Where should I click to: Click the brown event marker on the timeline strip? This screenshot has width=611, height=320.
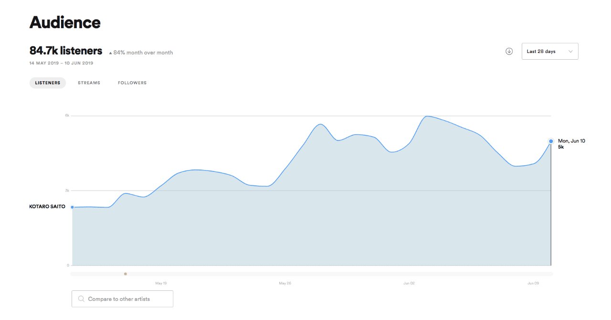point(126,274)
